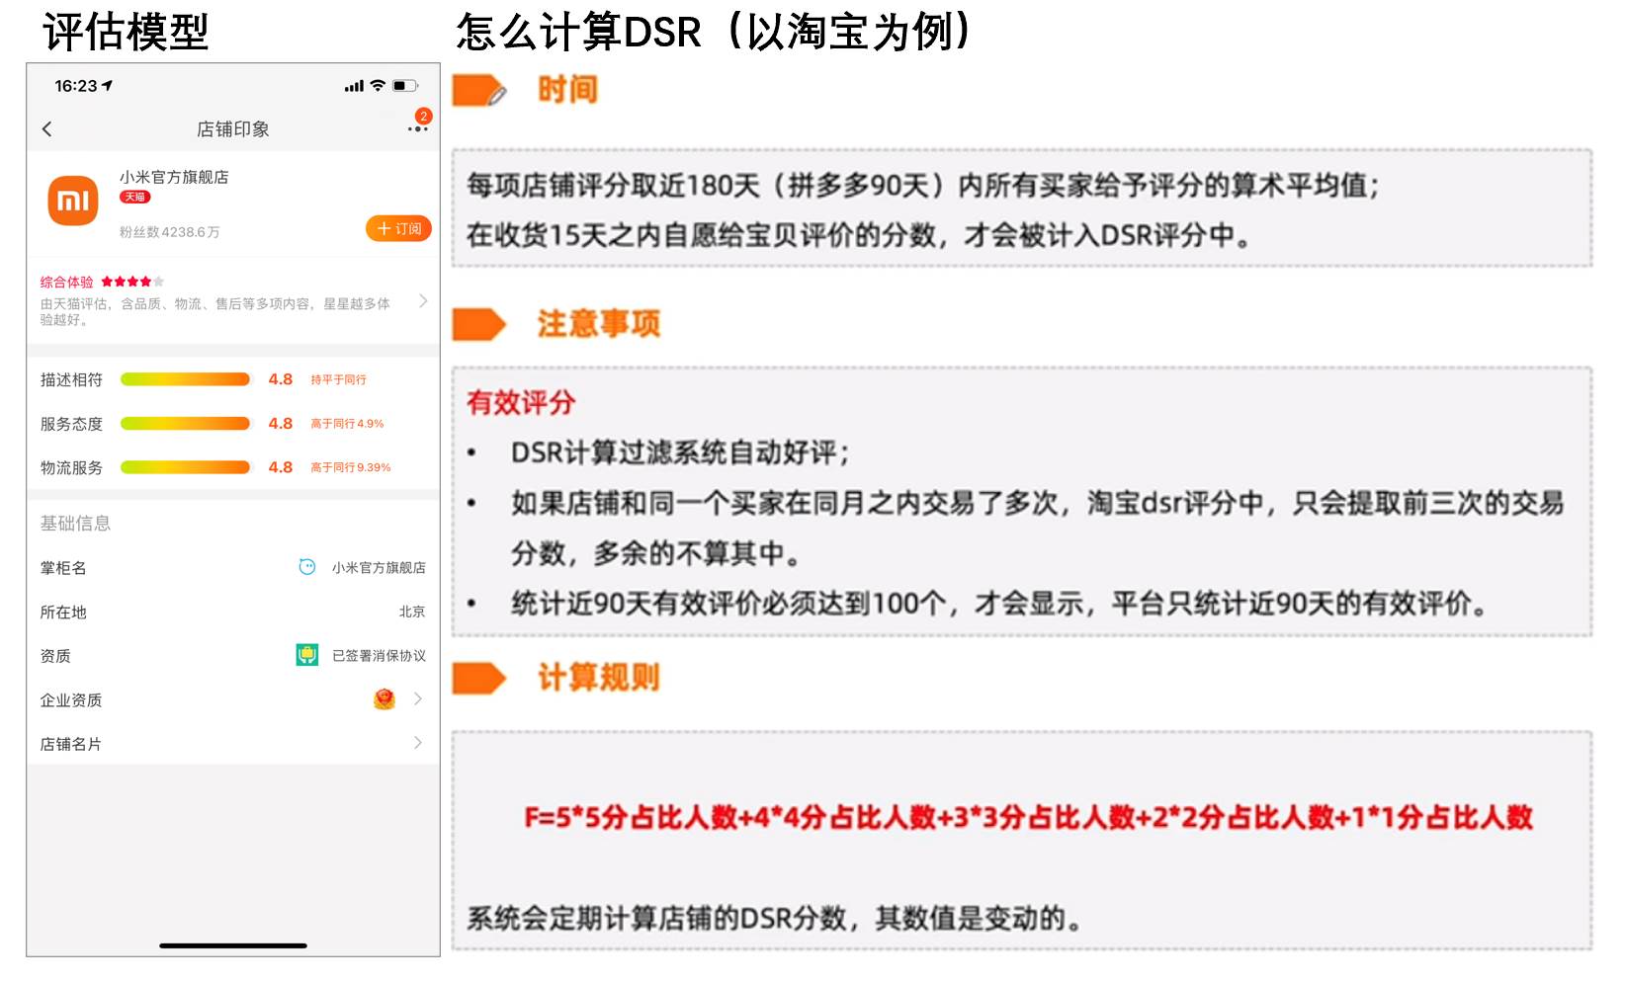Subscribe with the 订阅 button
Viewport: 1625px width, 982px height.
[398, 228]
